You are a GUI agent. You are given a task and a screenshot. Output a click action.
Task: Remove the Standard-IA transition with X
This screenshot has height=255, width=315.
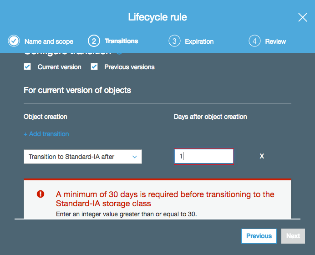click(262, 156)
